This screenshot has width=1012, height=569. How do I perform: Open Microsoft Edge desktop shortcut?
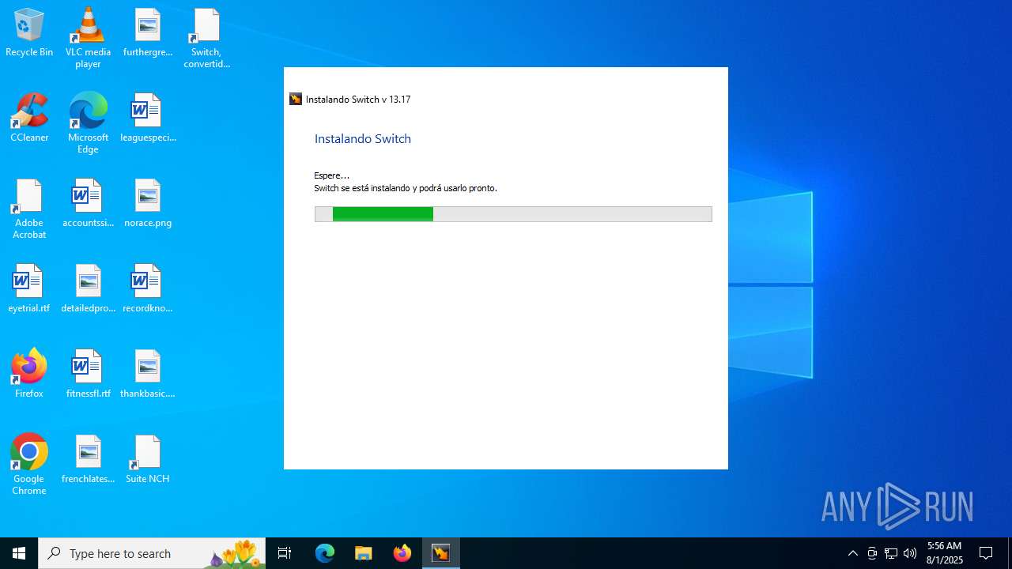pyautogui.click(x=88, y=123)
